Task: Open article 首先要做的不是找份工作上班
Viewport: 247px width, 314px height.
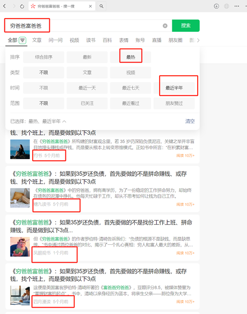Action: tap(101, 226)
